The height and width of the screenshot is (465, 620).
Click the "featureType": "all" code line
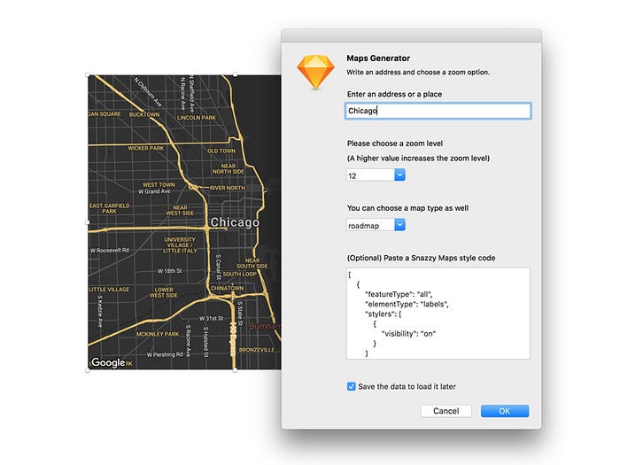(x=399, y=294)
